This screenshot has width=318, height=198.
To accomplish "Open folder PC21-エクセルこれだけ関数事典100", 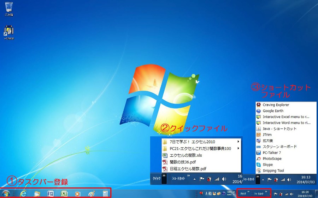I will [201, 148].
